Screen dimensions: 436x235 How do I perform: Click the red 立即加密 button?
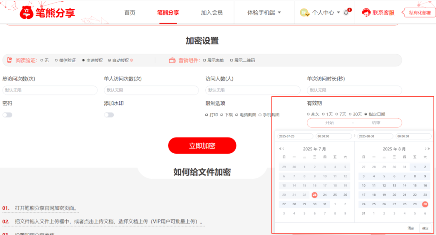click(x=202, y=146)
